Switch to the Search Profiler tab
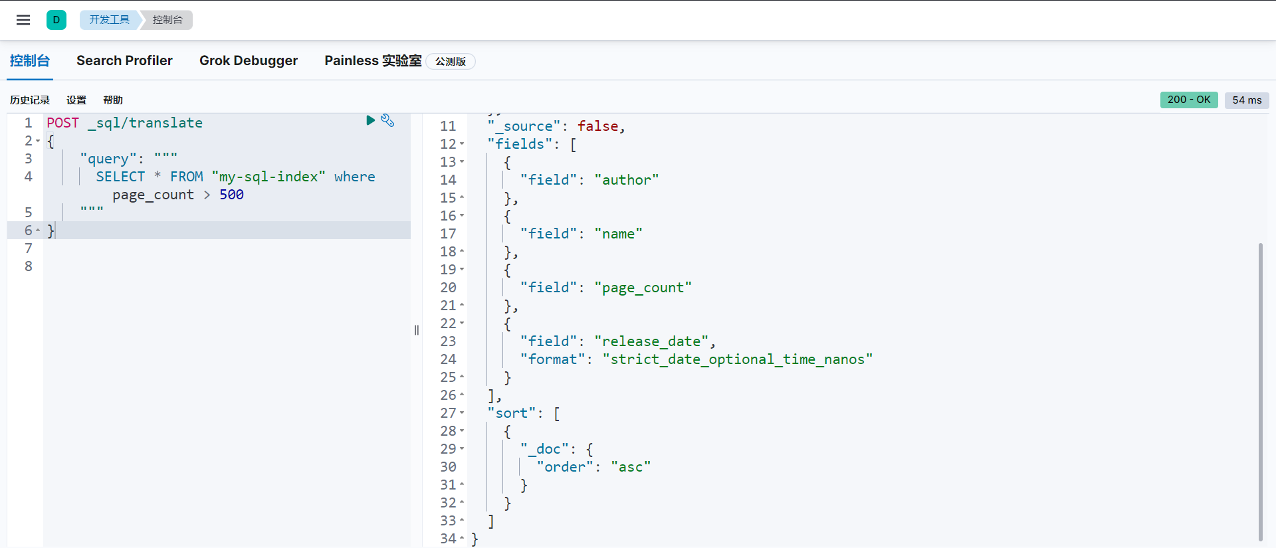 (x=124, y=60)
